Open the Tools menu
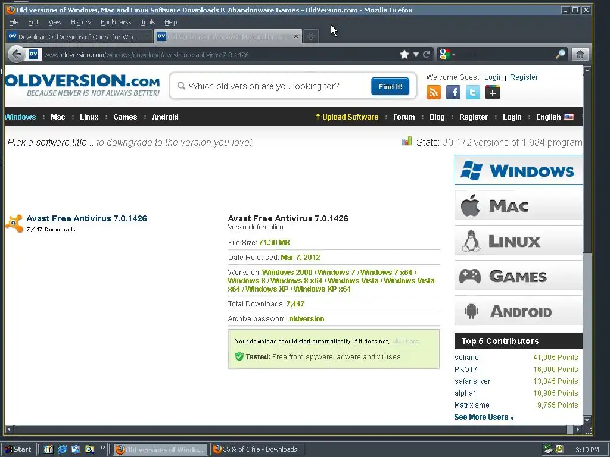This screenshot has width=610, height=457. pyautogui.click(x=148, y=22)
